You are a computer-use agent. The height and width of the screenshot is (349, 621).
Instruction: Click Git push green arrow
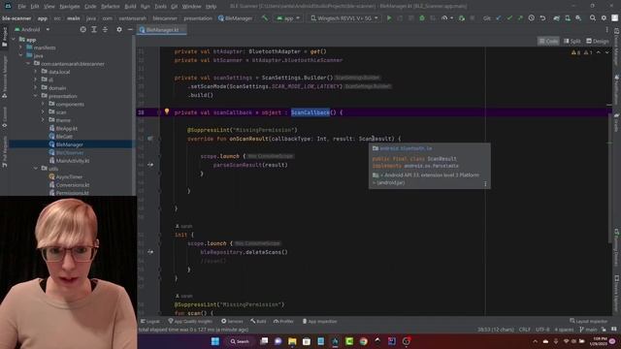pyautogui.click(x=520, y=18)
